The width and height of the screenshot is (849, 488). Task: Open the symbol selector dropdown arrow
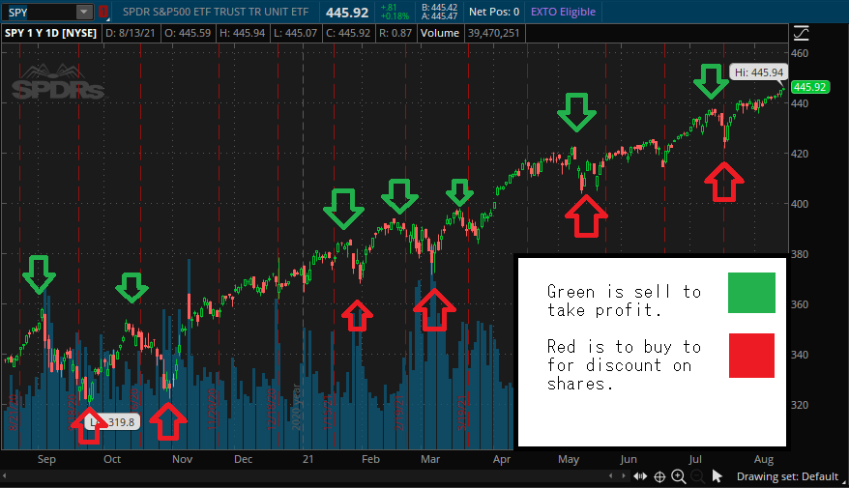point(84,12)
